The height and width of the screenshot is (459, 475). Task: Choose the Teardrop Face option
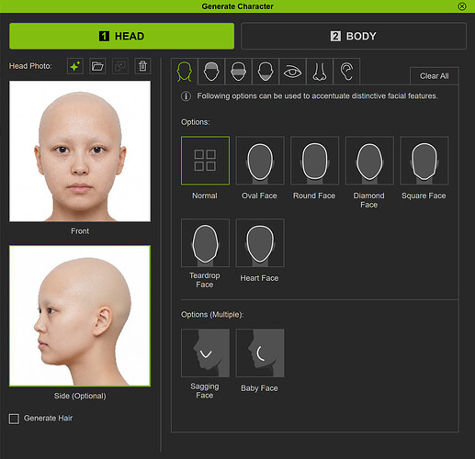(x=205, y=243)
